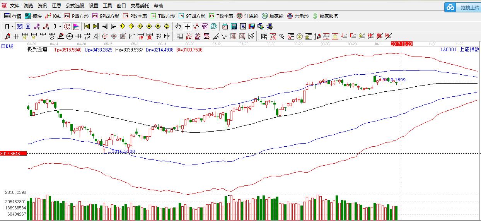The image size is (481, 221).
Task: Click the 赢家服务 service button
Action: tap(326, 16)
